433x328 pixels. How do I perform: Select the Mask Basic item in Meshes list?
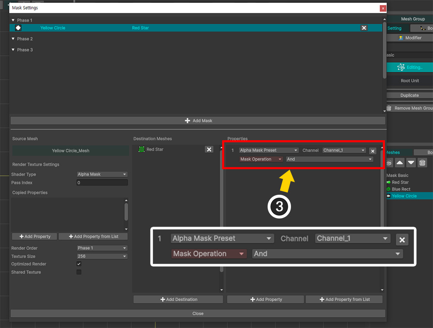coord(397,175)
